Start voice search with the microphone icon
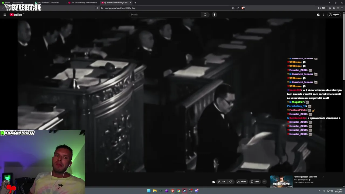The image size is (345, 194). 214,15
